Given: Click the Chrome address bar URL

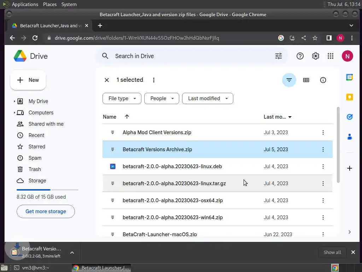Looking at the screenshot, I should coord(137,38).
